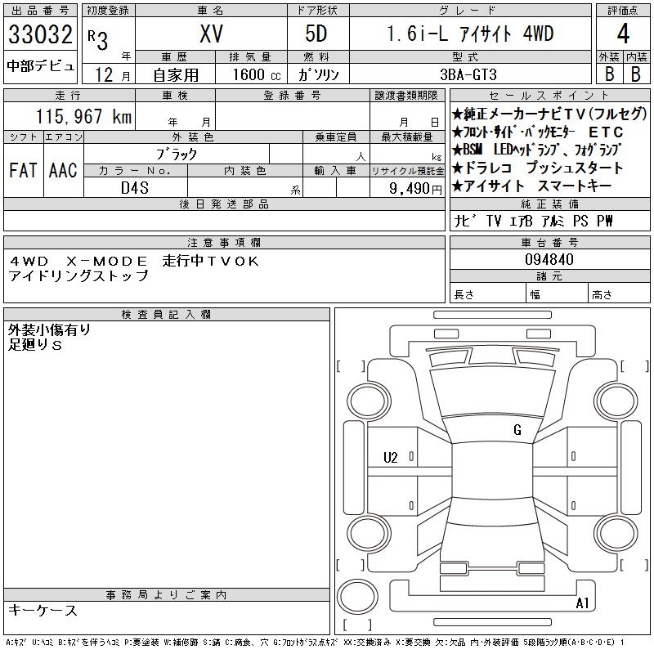Select grade text 1.6i-L アイサイト 4WD
Screen dimensions: 654x654
pyautogui.click(x=470, y=34)
